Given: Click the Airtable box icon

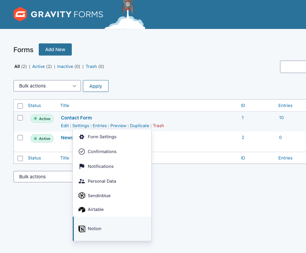Looking at the screenshot, I should 82,210.
